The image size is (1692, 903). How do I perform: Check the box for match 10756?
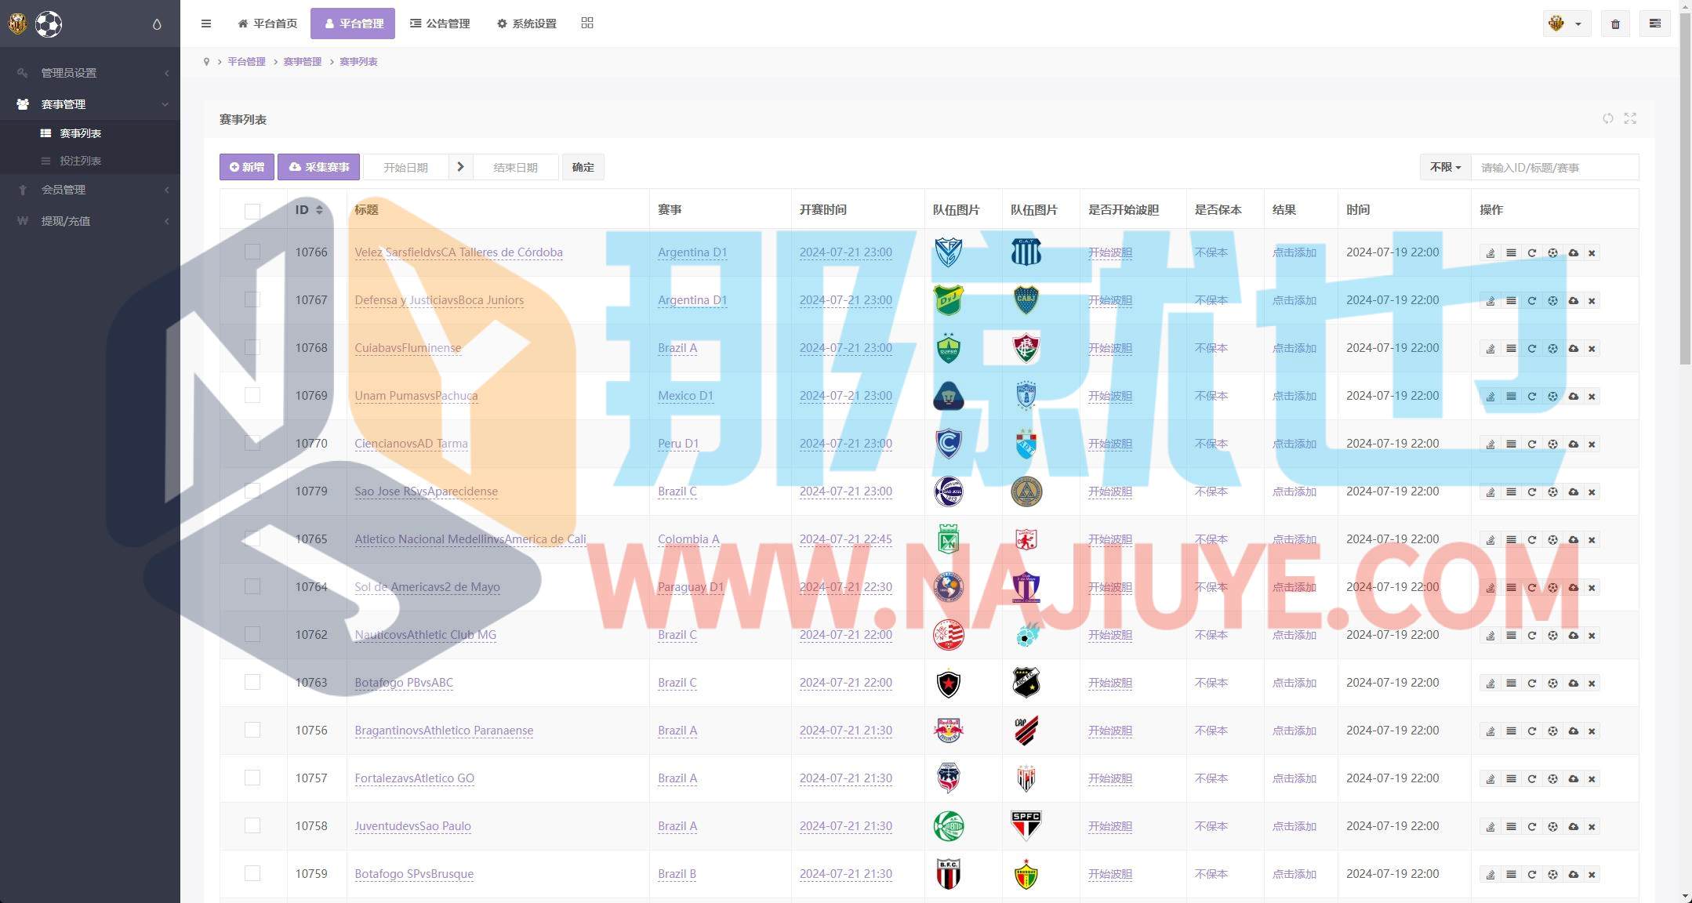[252, 730]
